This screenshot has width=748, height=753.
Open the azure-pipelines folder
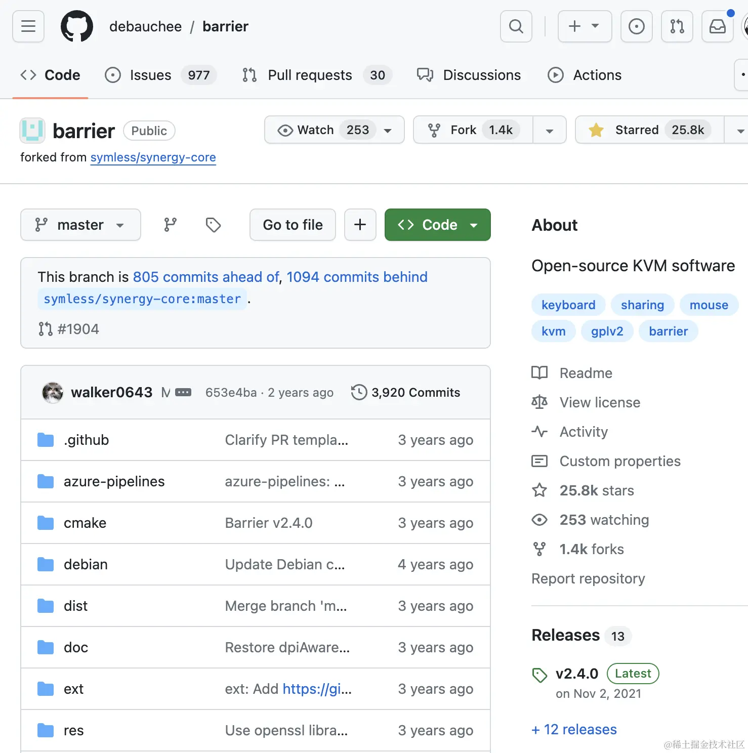tap(114, 481)
